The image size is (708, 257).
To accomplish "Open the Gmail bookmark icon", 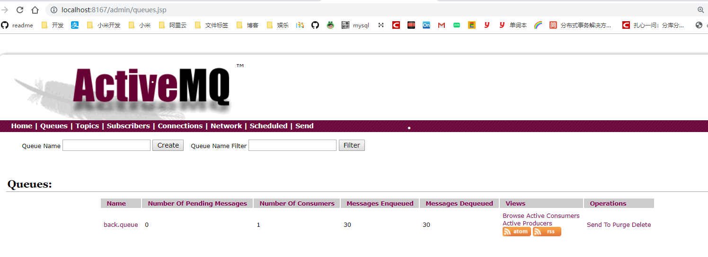I will 442,25.
